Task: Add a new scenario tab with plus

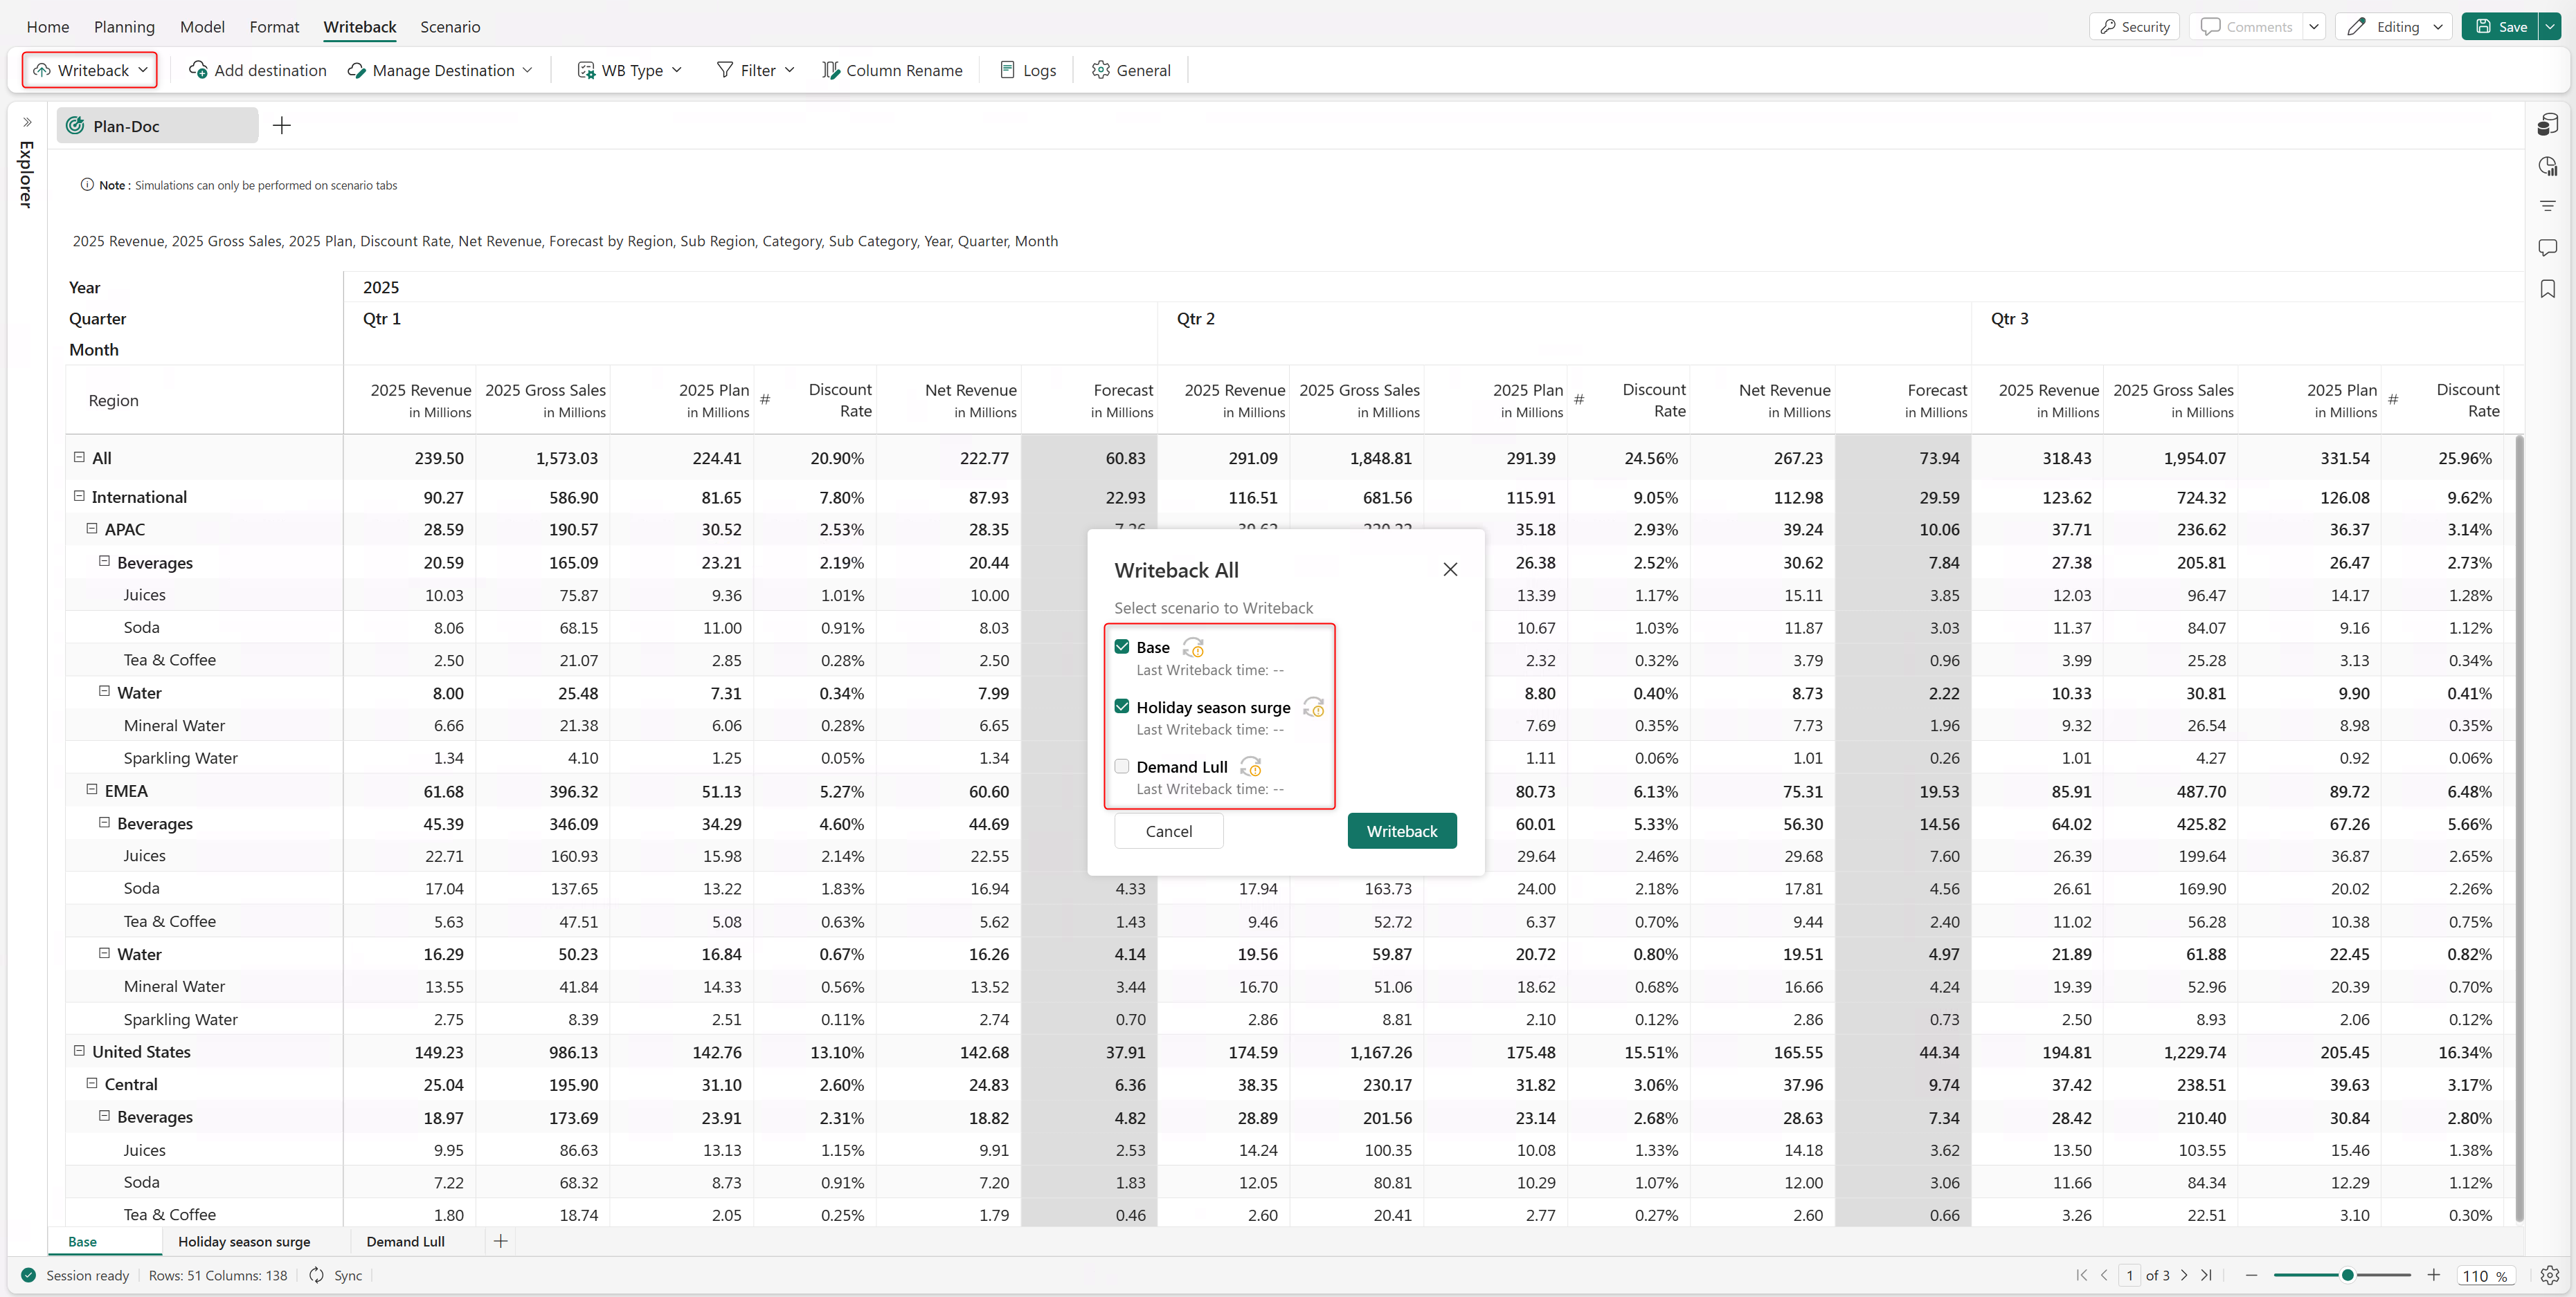Action: click(x=501, y=1241)
